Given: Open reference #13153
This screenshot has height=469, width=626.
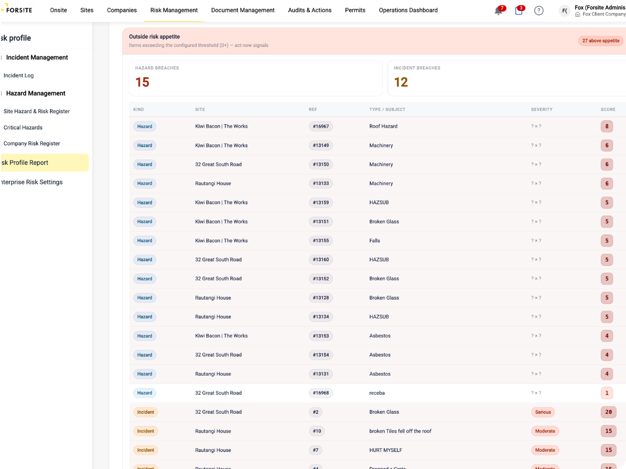Looking at the screenshot, I should pyautogui.click(x=321, y=336).
